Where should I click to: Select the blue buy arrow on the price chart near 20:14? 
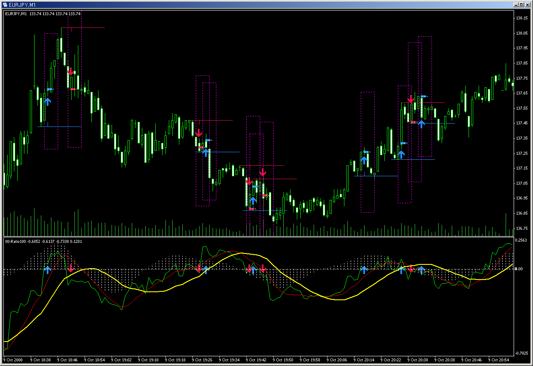coord(364,160)
